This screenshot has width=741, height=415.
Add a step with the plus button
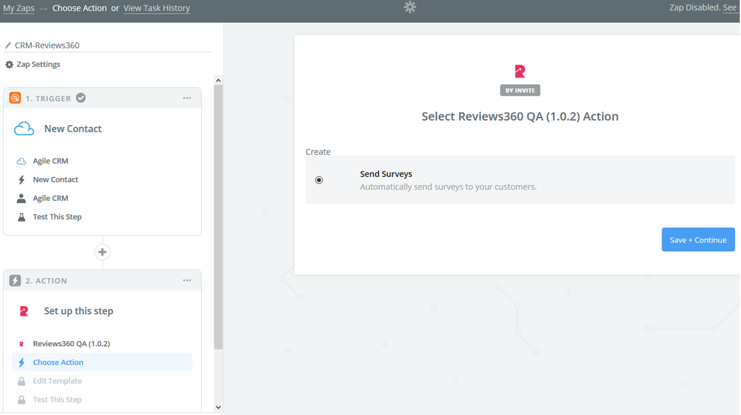(x=102, y=252)
